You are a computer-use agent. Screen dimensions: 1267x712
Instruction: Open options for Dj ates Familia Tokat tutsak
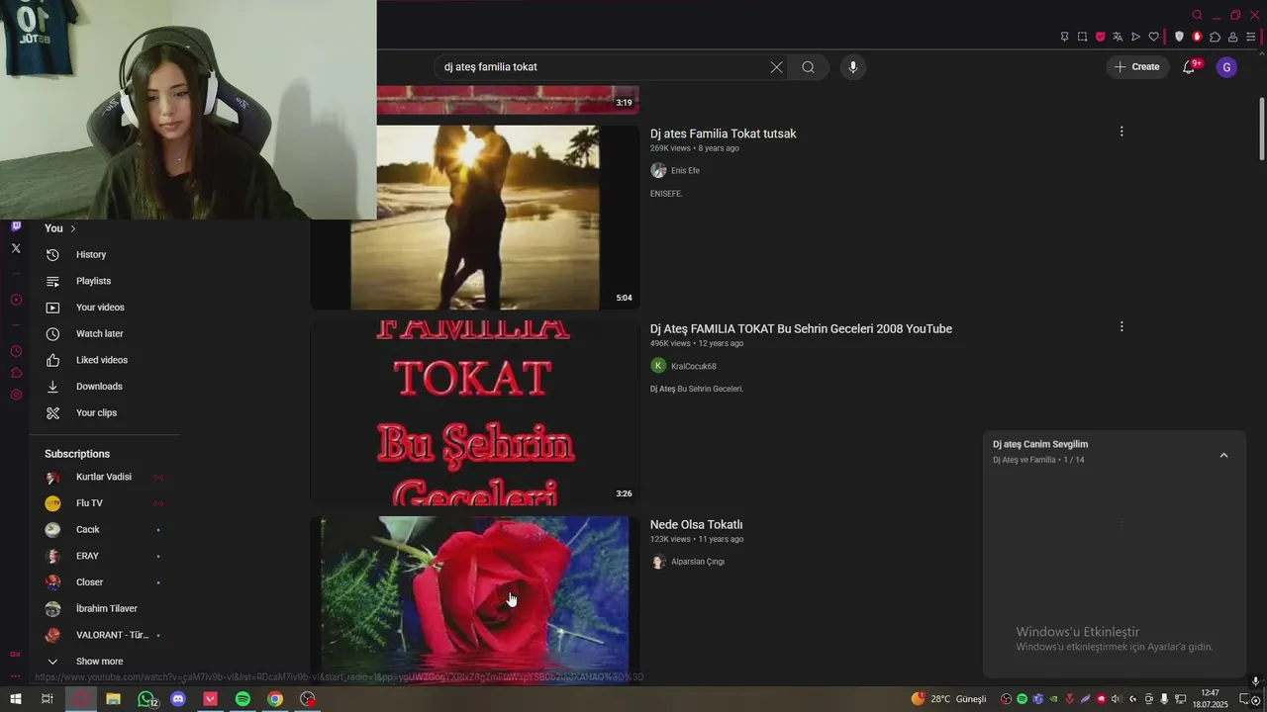coord(1121,132)
